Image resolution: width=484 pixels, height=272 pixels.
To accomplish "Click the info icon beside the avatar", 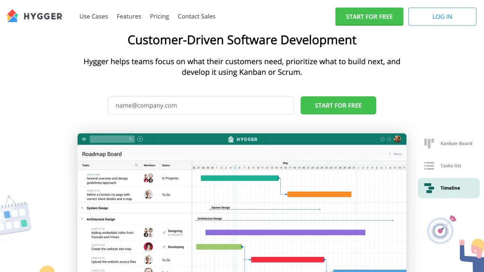I will (389, 139).
